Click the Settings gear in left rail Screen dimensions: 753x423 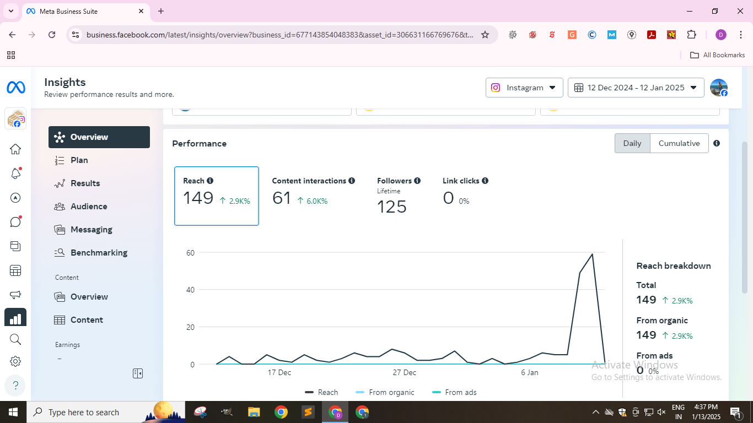[15, 361]
